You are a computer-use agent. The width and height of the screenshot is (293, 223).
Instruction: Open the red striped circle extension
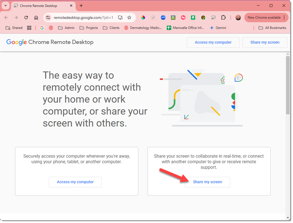pyautogui.click(x=183, y=18)
